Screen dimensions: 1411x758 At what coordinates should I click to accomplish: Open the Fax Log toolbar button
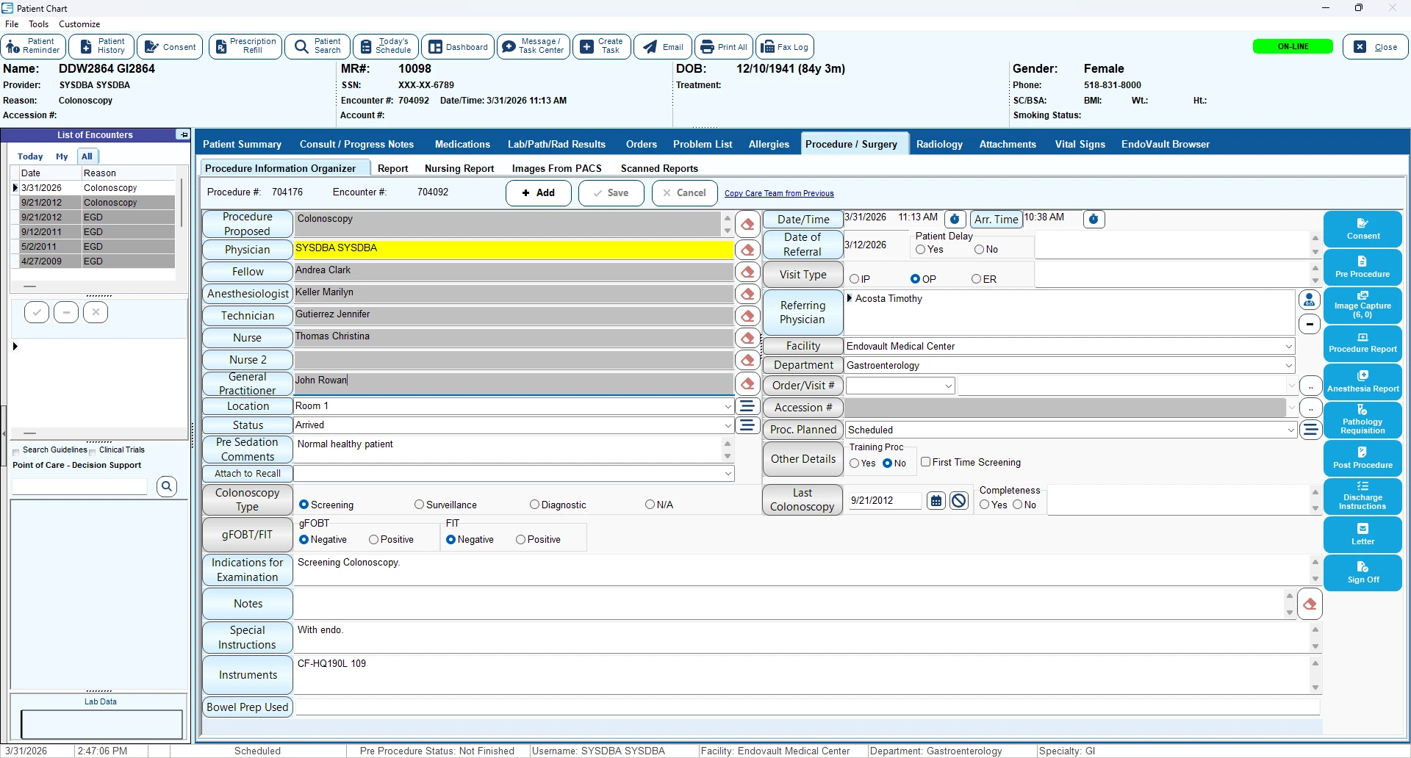click(784, 47)
